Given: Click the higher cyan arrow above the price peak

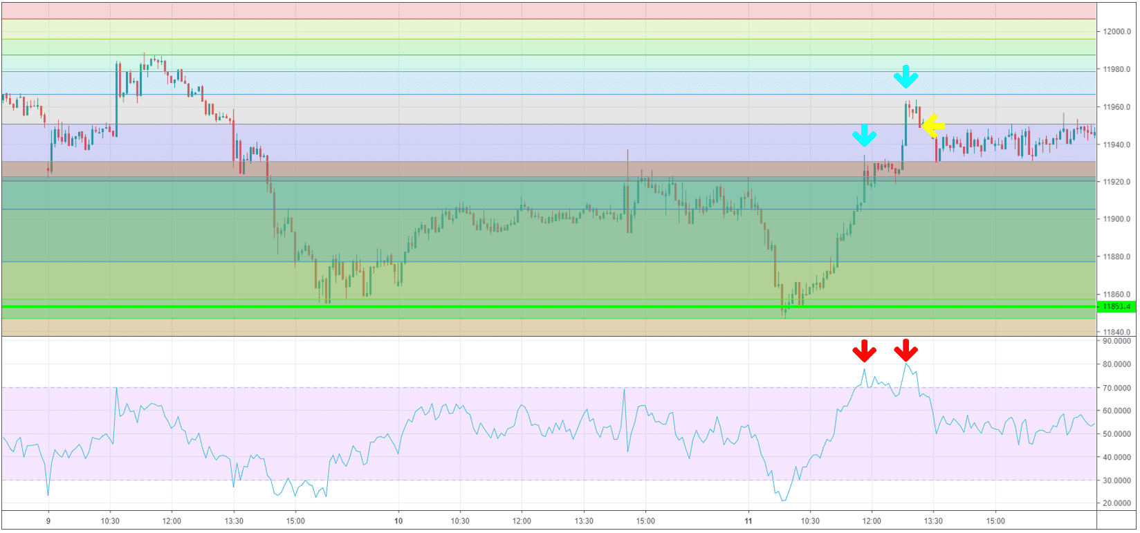Looking at the screenshot, I should tap(905, 77).
